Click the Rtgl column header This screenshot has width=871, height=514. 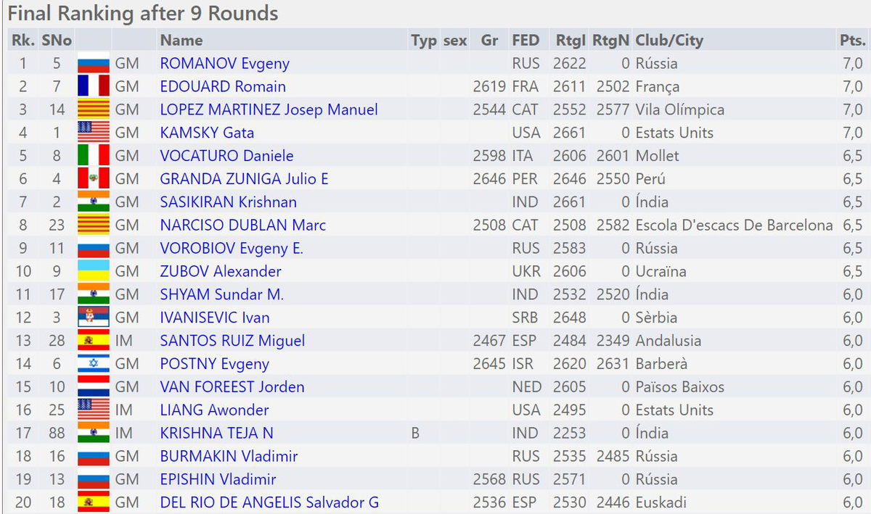tap(569, 41)
